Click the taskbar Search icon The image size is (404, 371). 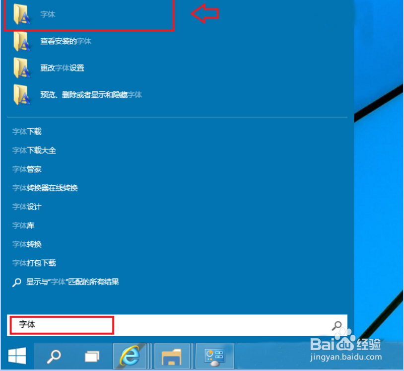[x=54, y=356]
